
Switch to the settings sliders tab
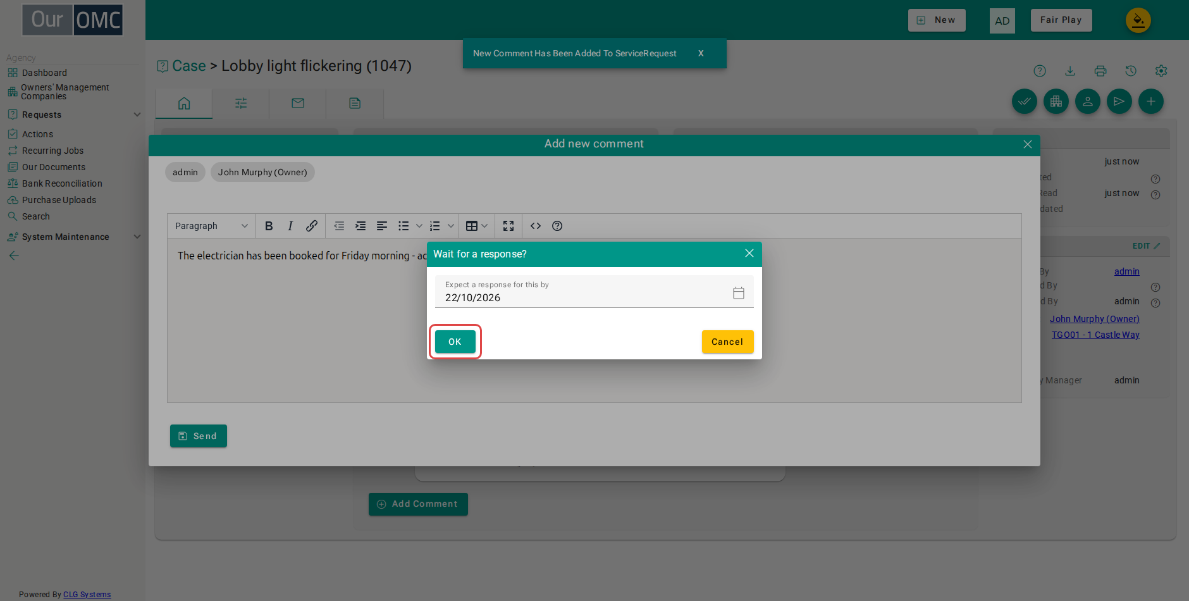(241, 103)
